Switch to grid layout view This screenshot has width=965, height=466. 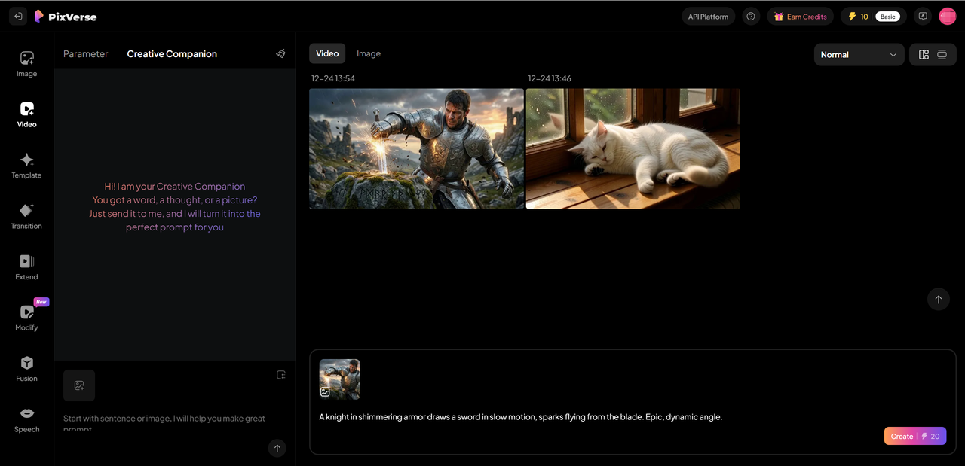click(x=924, y=55)
